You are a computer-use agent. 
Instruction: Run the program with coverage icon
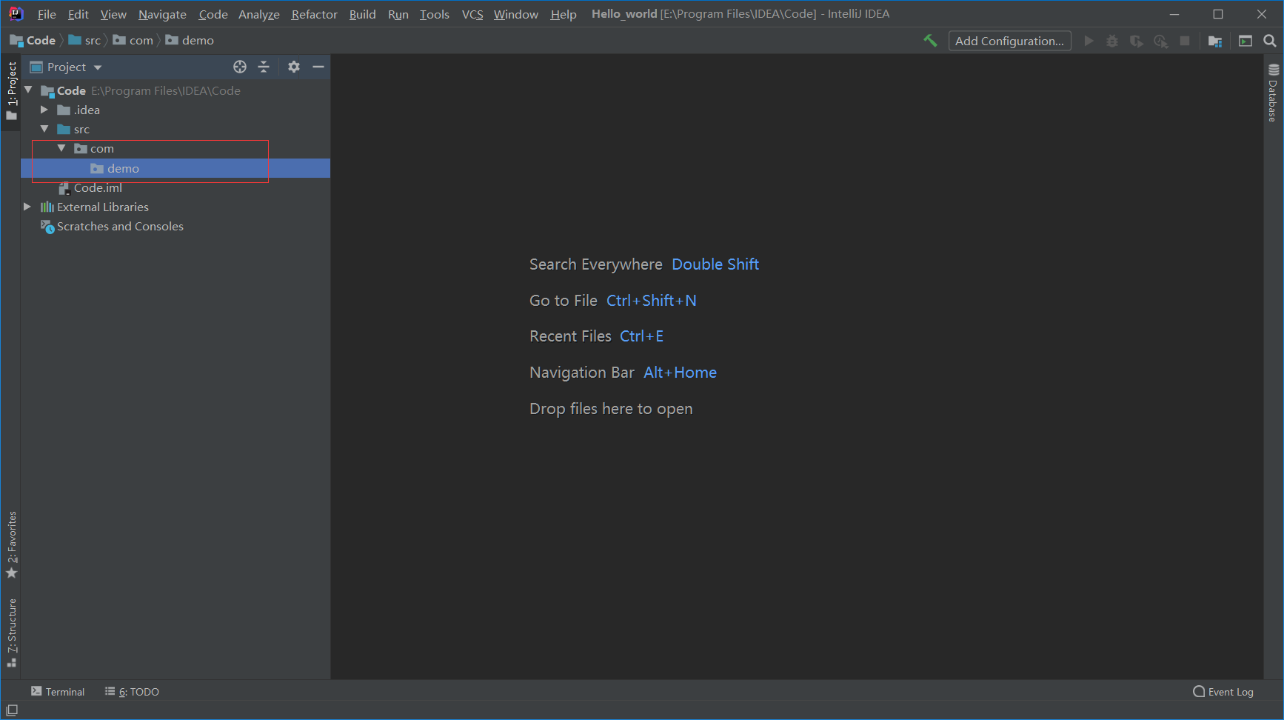tap(1136, 41)
